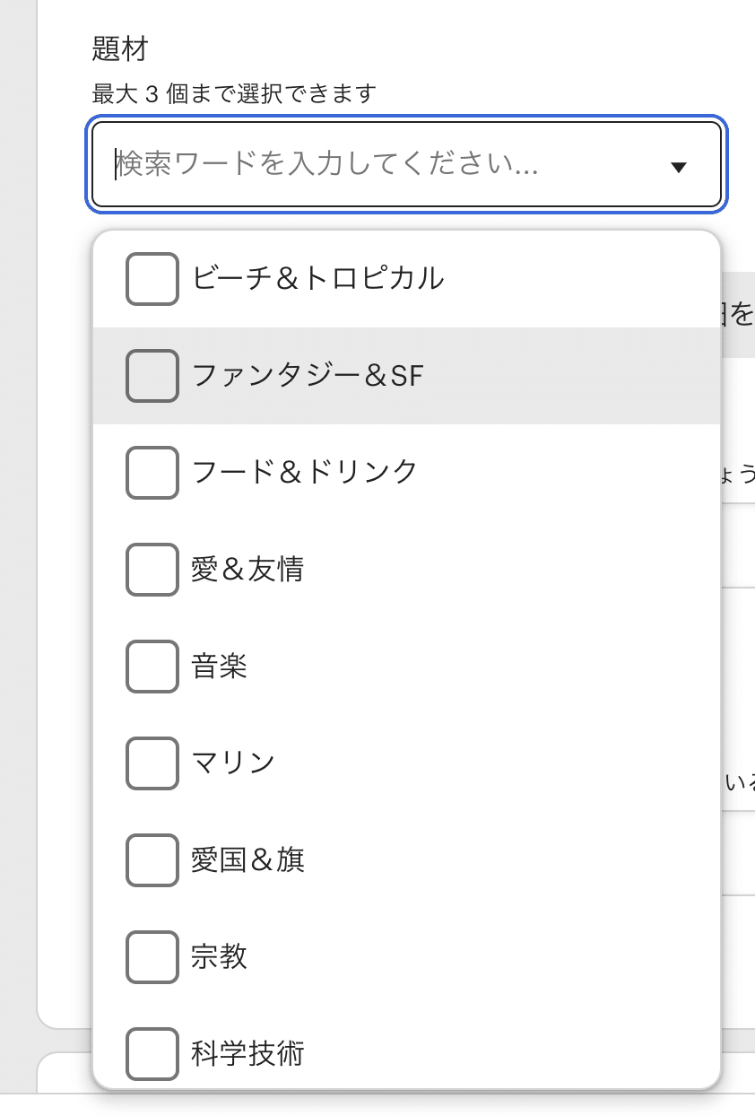Image resolution: width=755 pixels, height=1116 pixels.
Task: Check the ビーチ&トロピカル checkbox
Action: [152, 279]
